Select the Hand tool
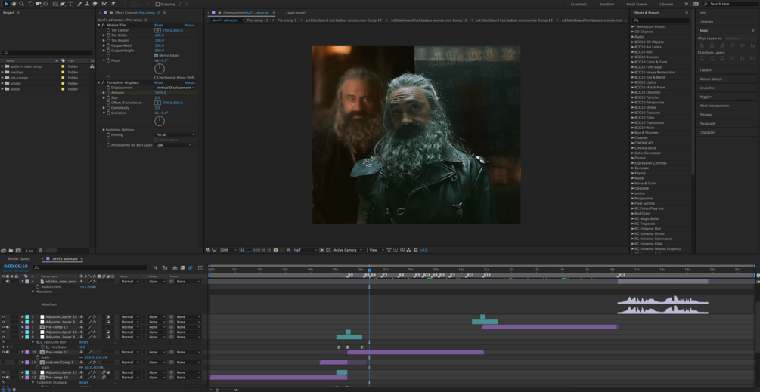Viewport: 760px width, 392px height. [x=13, y=4]
